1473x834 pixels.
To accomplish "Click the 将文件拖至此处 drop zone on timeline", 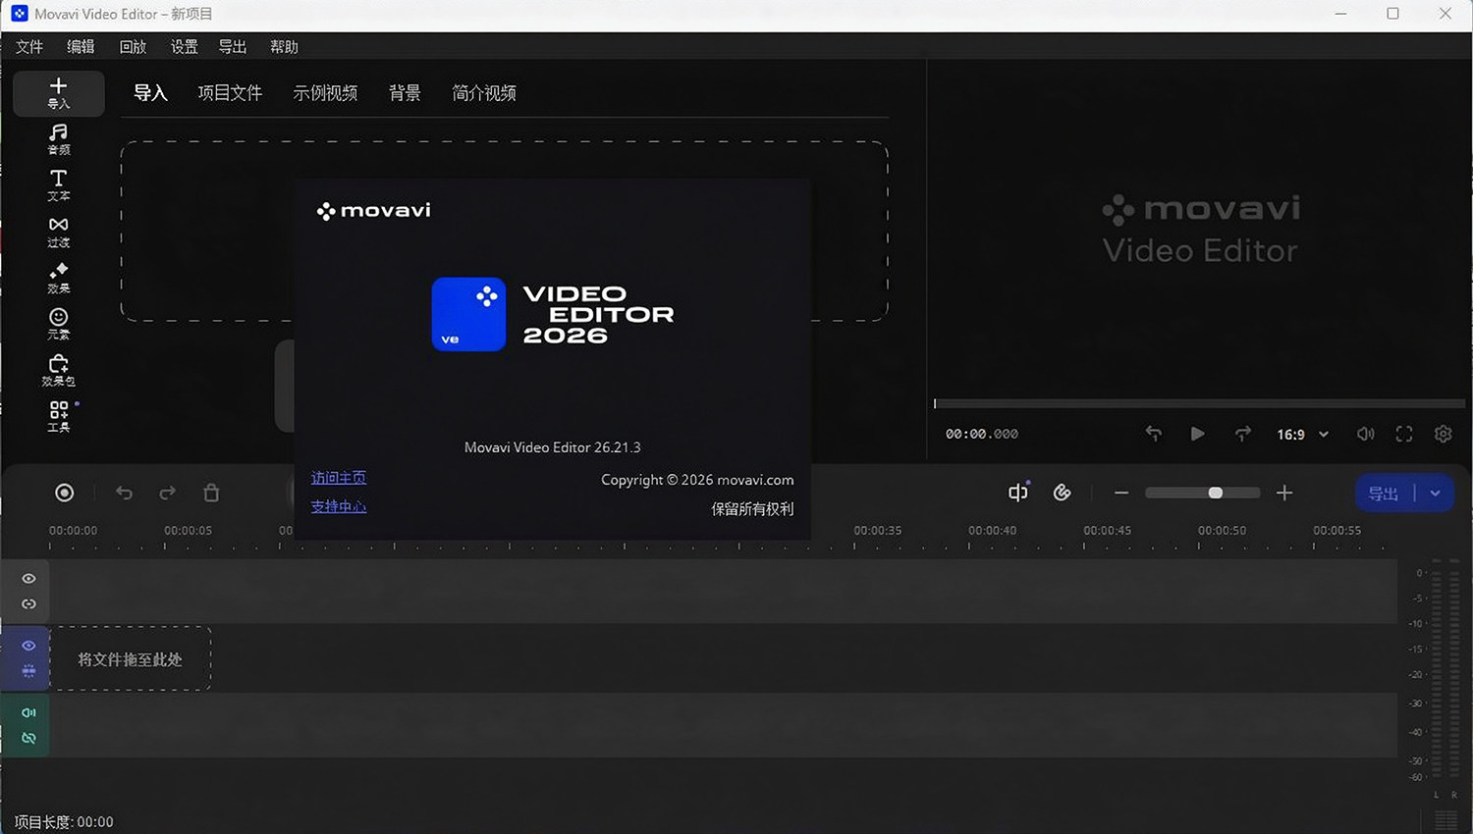I will 131,658.
